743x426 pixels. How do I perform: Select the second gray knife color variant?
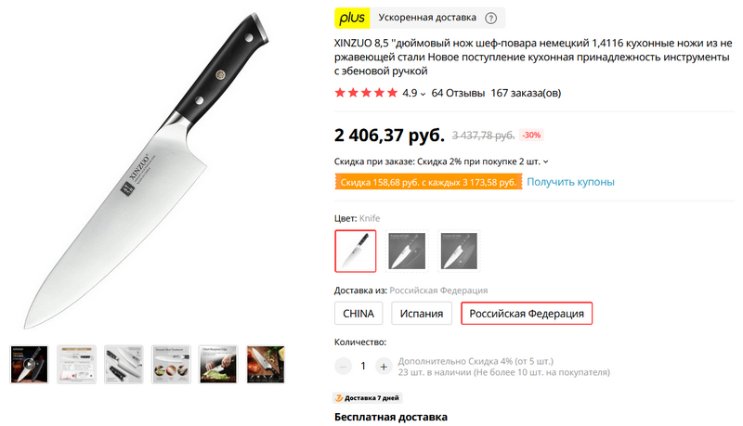pos(407,251)
